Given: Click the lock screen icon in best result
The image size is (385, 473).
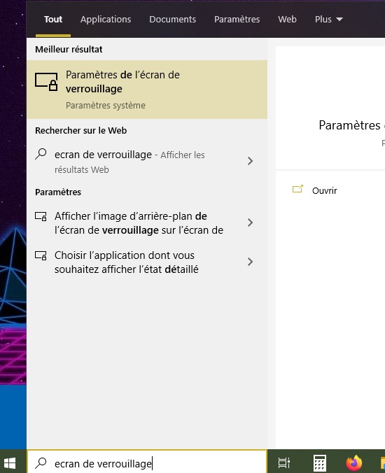Looking at the screenshot, I should [x=46, y=81].
